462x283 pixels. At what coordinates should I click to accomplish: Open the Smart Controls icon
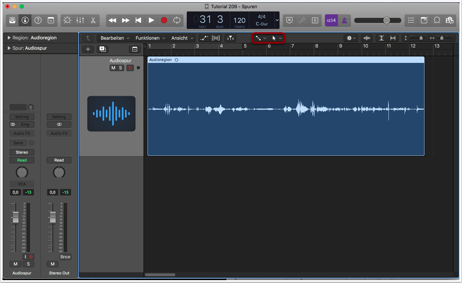(x=67, y=20)
